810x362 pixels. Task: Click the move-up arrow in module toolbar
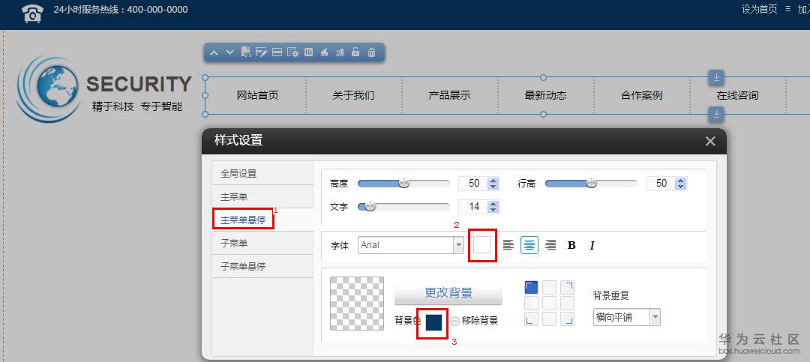pos(214,52)
